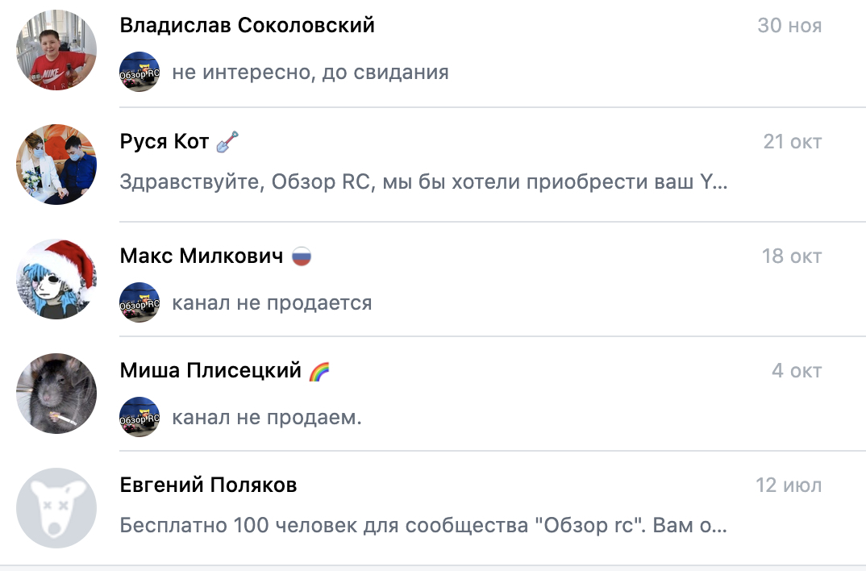
Task: Click rainbow emoji next to Миша Плисецкий
Action: pos(319,372)
